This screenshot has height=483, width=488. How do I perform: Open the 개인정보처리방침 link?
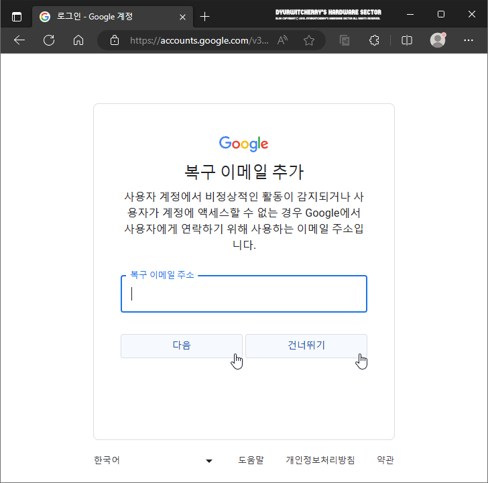(x=320, y=460)
